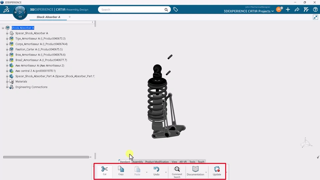Expand the Bras2_Amortisseur A node
This screenshot has height=180, width=320.
click(7, 60)
